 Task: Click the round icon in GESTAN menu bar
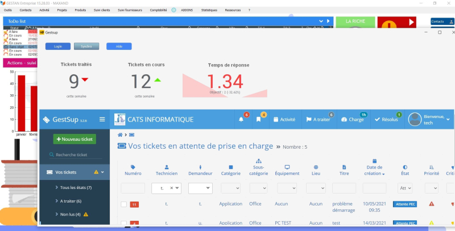[173, 10]
